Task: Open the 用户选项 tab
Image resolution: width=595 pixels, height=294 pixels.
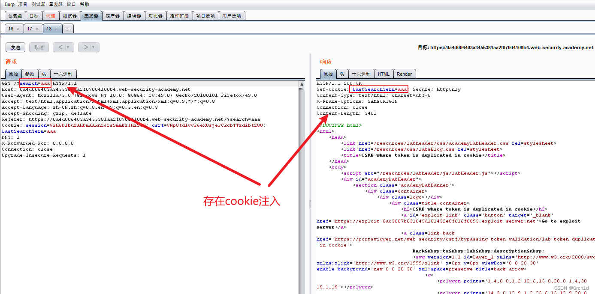Action: point(232,16)
